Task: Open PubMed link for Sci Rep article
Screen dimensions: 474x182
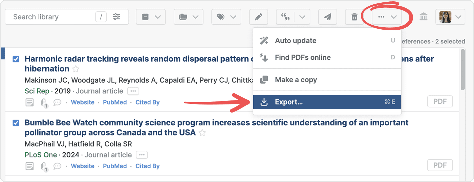Action: pyautogui.click(x=115, y=102)
